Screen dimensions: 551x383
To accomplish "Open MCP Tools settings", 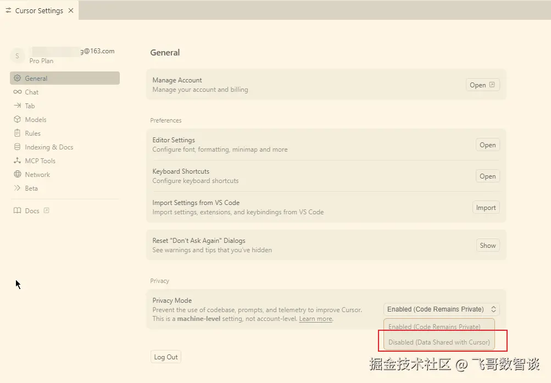I will 65,160.
